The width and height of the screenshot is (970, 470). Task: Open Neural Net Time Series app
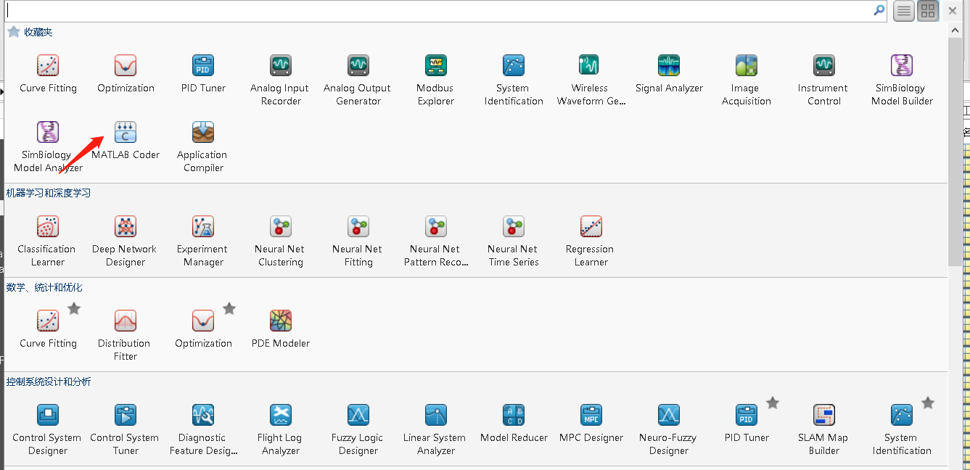pos(513,241)
